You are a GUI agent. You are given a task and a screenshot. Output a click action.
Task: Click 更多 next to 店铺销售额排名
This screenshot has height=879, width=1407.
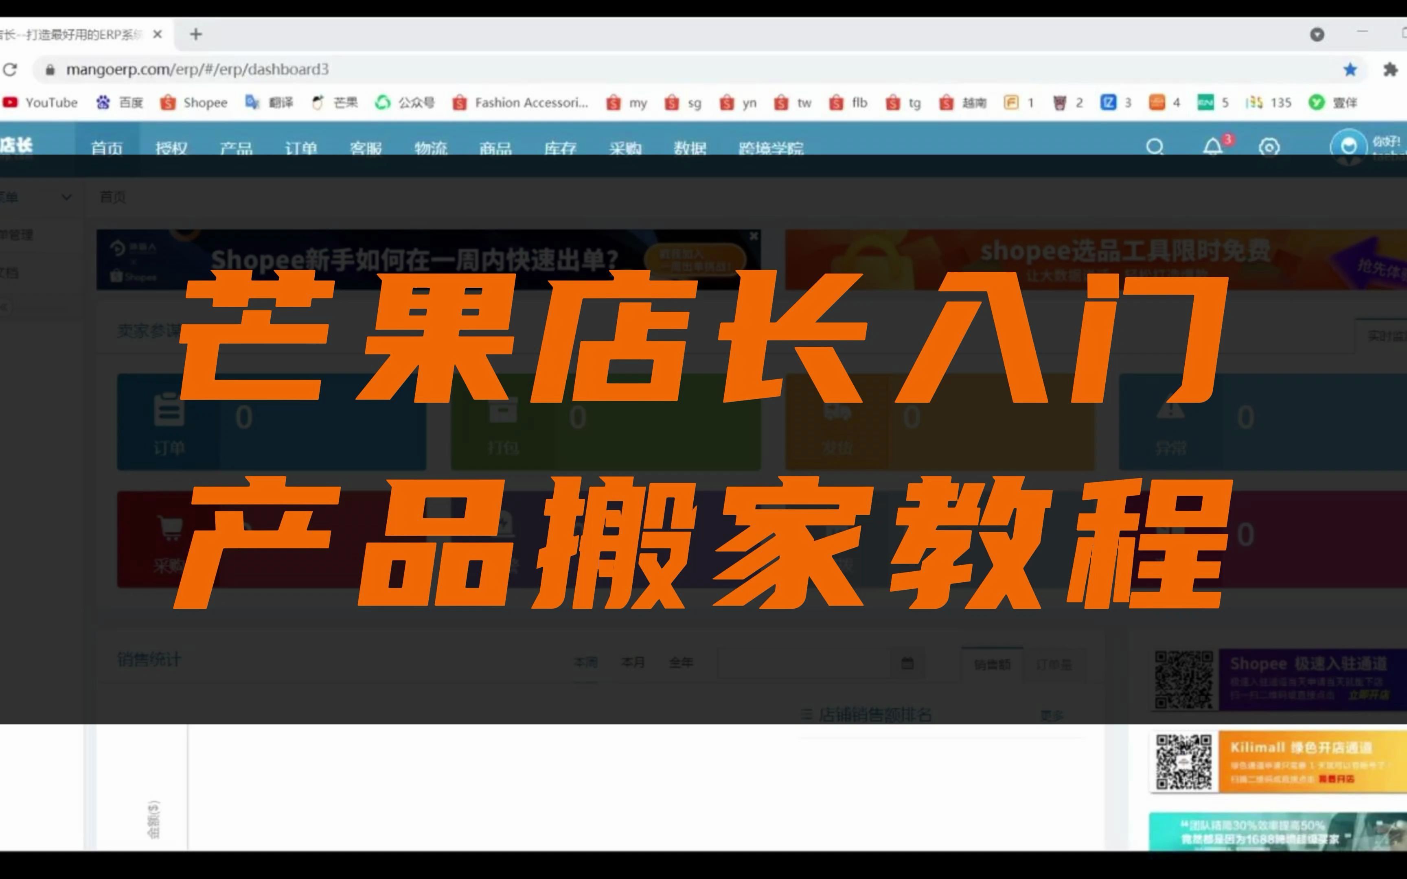pos(1052,716)
